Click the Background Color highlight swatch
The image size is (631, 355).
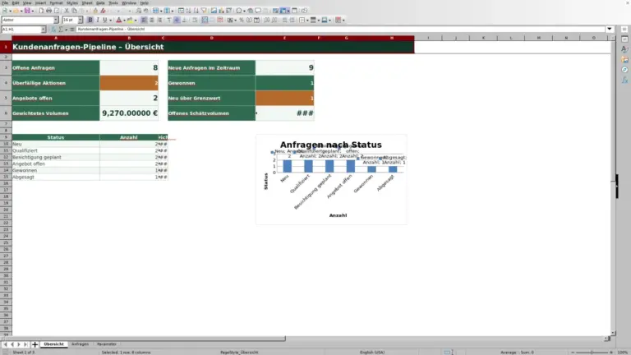click(x=130, y=20)
